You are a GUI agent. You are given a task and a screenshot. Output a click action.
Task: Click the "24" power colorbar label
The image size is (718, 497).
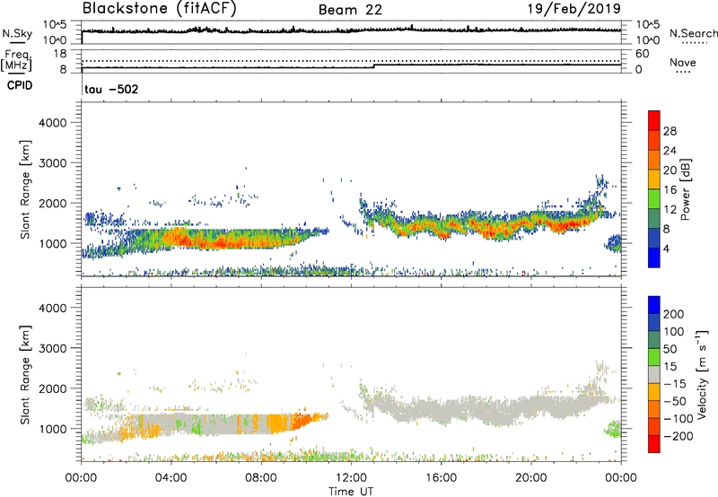coord(670,151)
